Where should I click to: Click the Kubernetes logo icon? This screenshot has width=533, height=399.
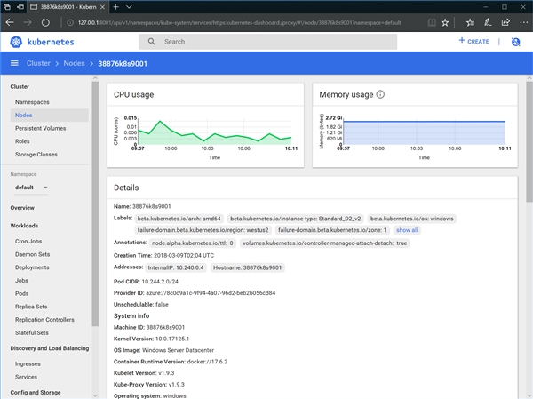(18, 42)
